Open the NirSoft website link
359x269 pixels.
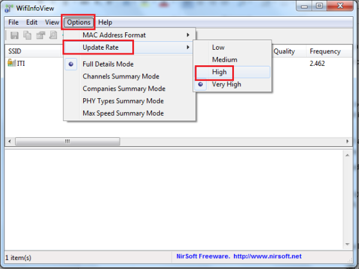(x=267, y=256)
